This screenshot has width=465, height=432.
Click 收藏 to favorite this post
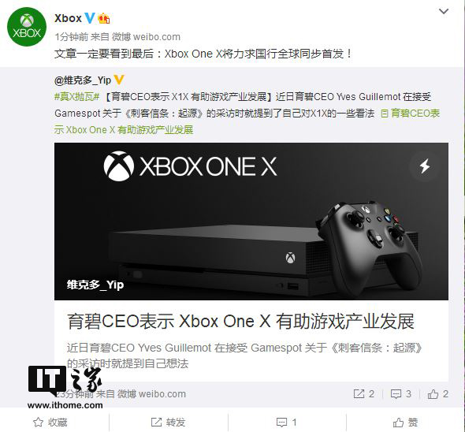[x=50, y=422]
